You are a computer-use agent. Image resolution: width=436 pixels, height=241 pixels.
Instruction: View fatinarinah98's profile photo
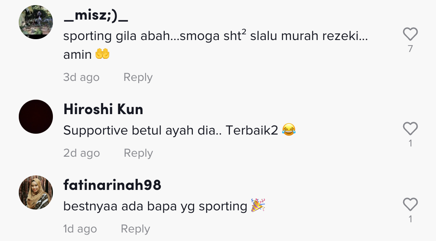tap(36, 192)
